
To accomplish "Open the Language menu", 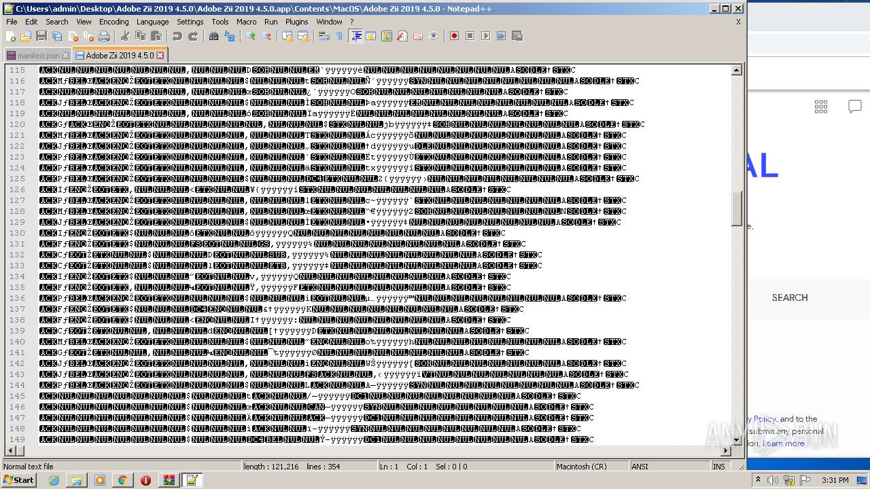I will (152, 22).
